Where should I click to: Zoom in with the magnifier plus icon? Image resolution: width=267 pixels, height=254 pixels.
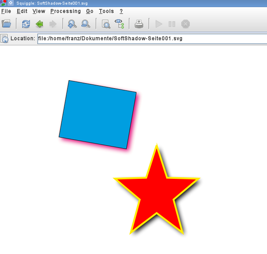[72, 24]
